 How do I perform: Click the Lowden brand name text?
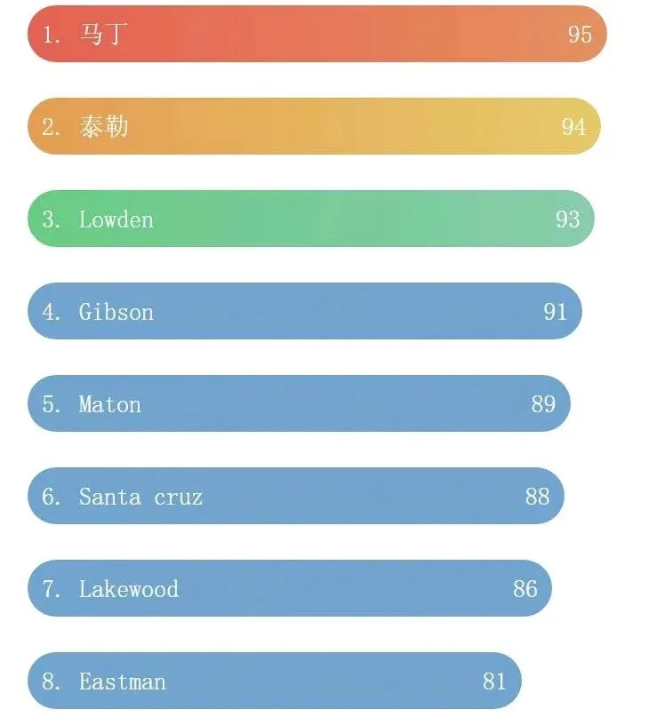116,219
